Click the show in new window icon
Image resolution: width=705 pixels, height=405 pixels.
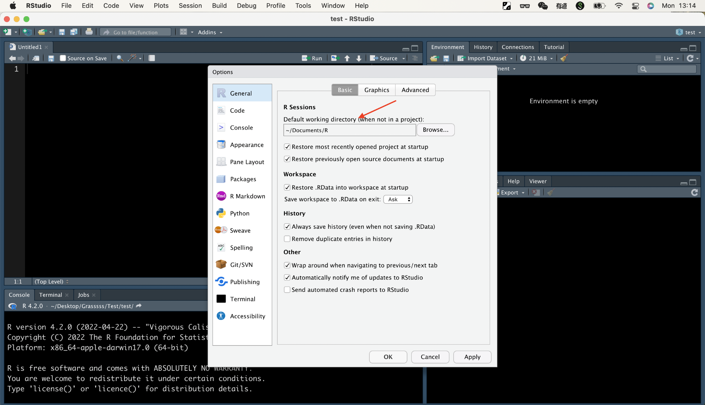(x=36, y=58)
